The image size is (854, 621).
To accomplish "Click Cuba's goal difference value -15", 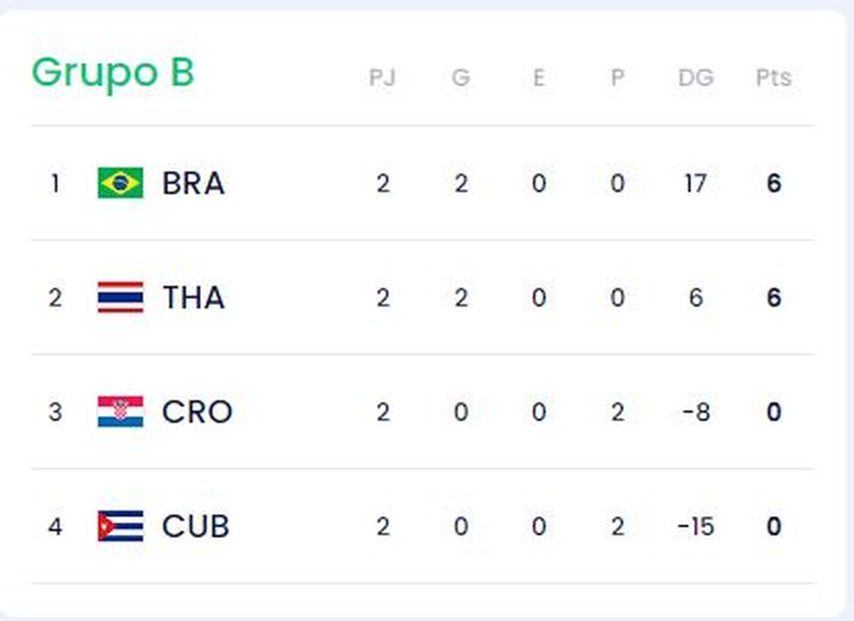I will pos(694,526).
